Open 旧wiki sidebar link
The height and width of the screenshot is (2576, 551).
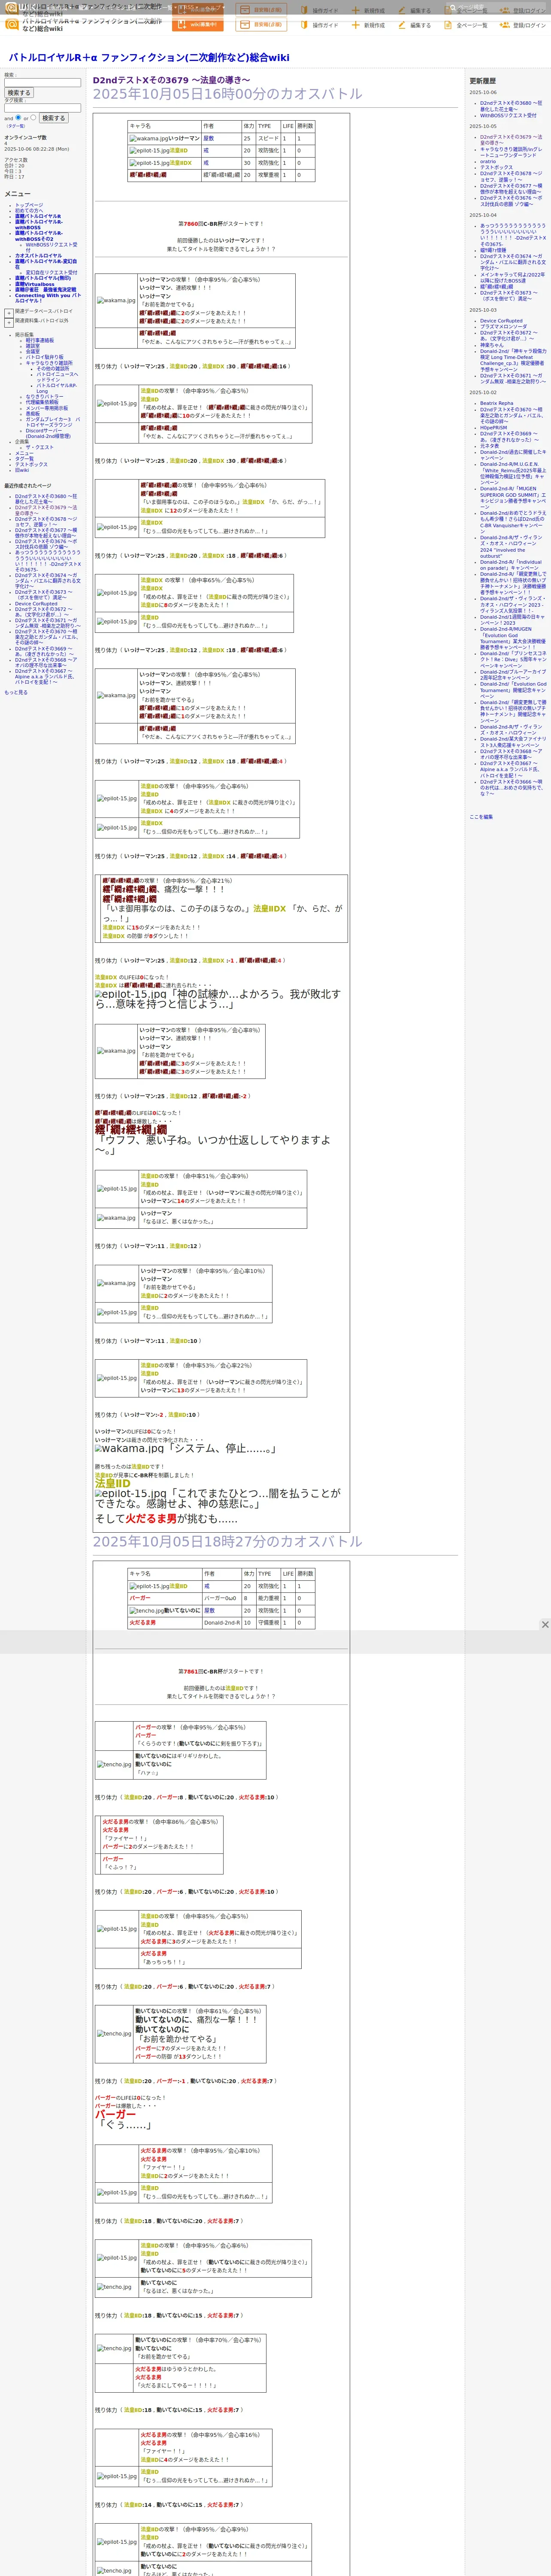[x=22, y=470]
